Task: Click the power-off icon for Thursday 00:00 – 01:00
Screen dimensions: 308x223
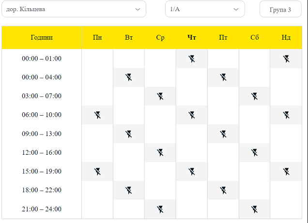Action: (x=192, y=59)
